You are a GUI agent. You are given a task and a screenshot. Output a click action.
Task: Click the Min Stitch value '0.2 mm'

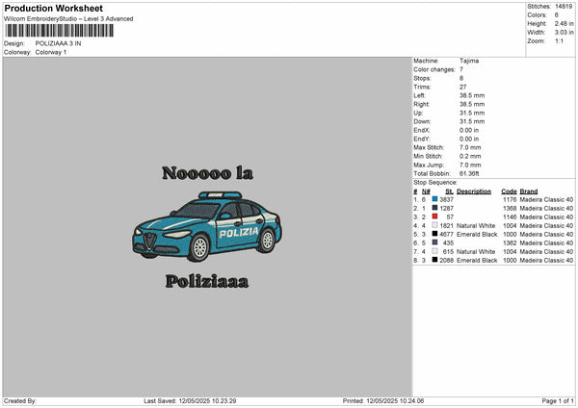pyautogui.click(x=470, y=156)
